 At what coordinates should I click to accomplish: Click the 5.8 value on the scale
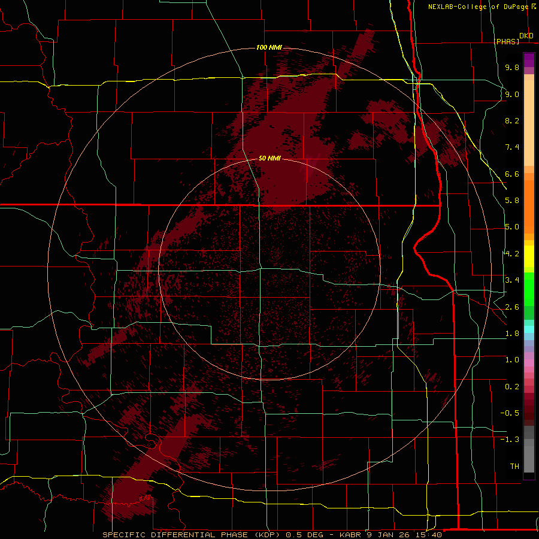(x=512, y=201)
